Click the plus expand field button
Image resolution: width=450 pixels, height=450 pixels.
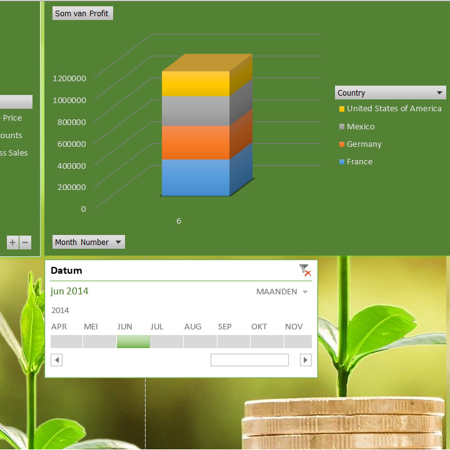click(x=12, y=242)
